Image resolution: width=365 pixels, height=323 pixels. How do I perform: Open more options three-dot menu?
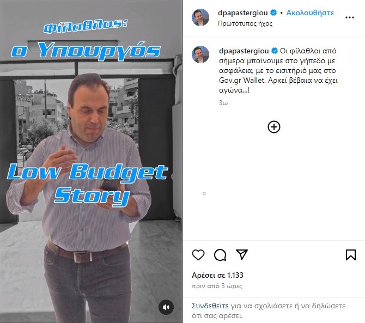[x=350, y=17]
